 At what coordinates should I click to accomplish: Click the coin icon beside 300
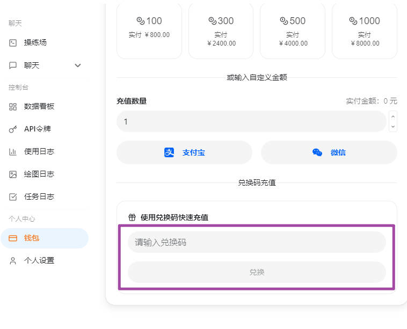pos(212,21)
